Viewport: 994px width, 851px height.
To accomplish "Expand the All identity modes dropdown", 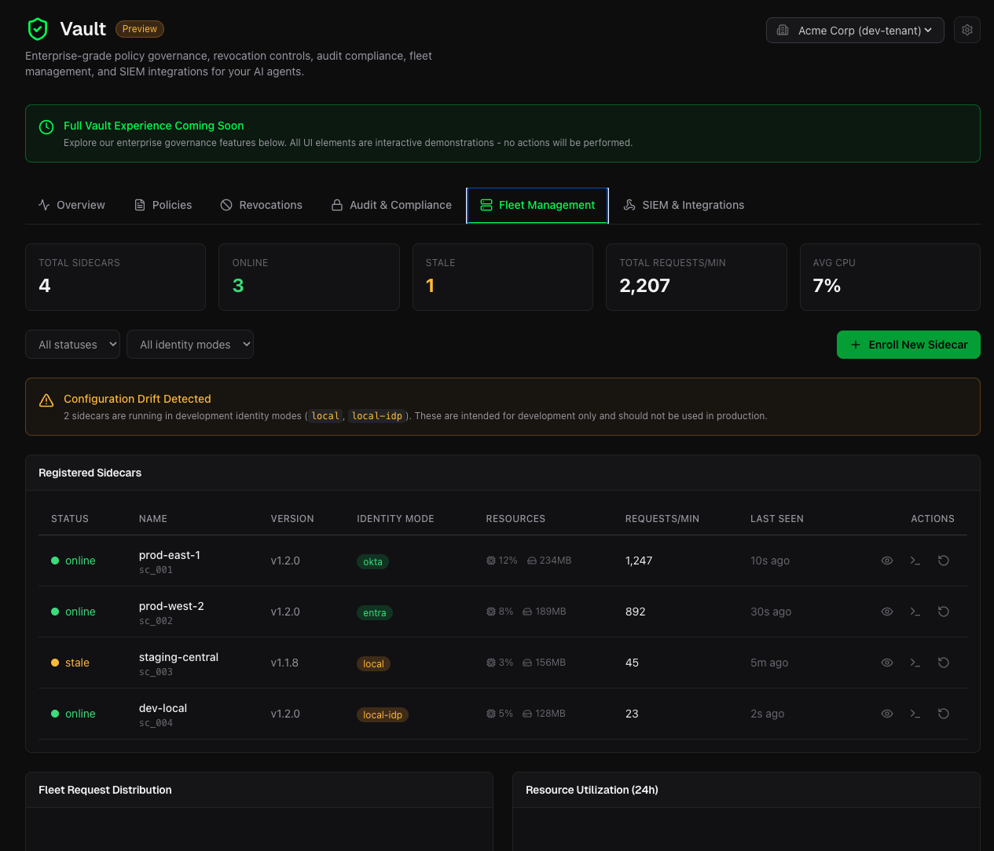I will click(189, 345).
